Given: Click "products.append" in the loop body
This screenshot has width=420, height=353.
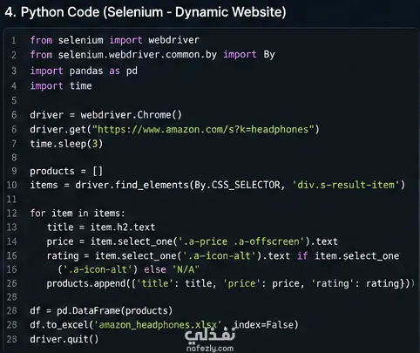Looking at the screenshot, I should coord(86,283).
